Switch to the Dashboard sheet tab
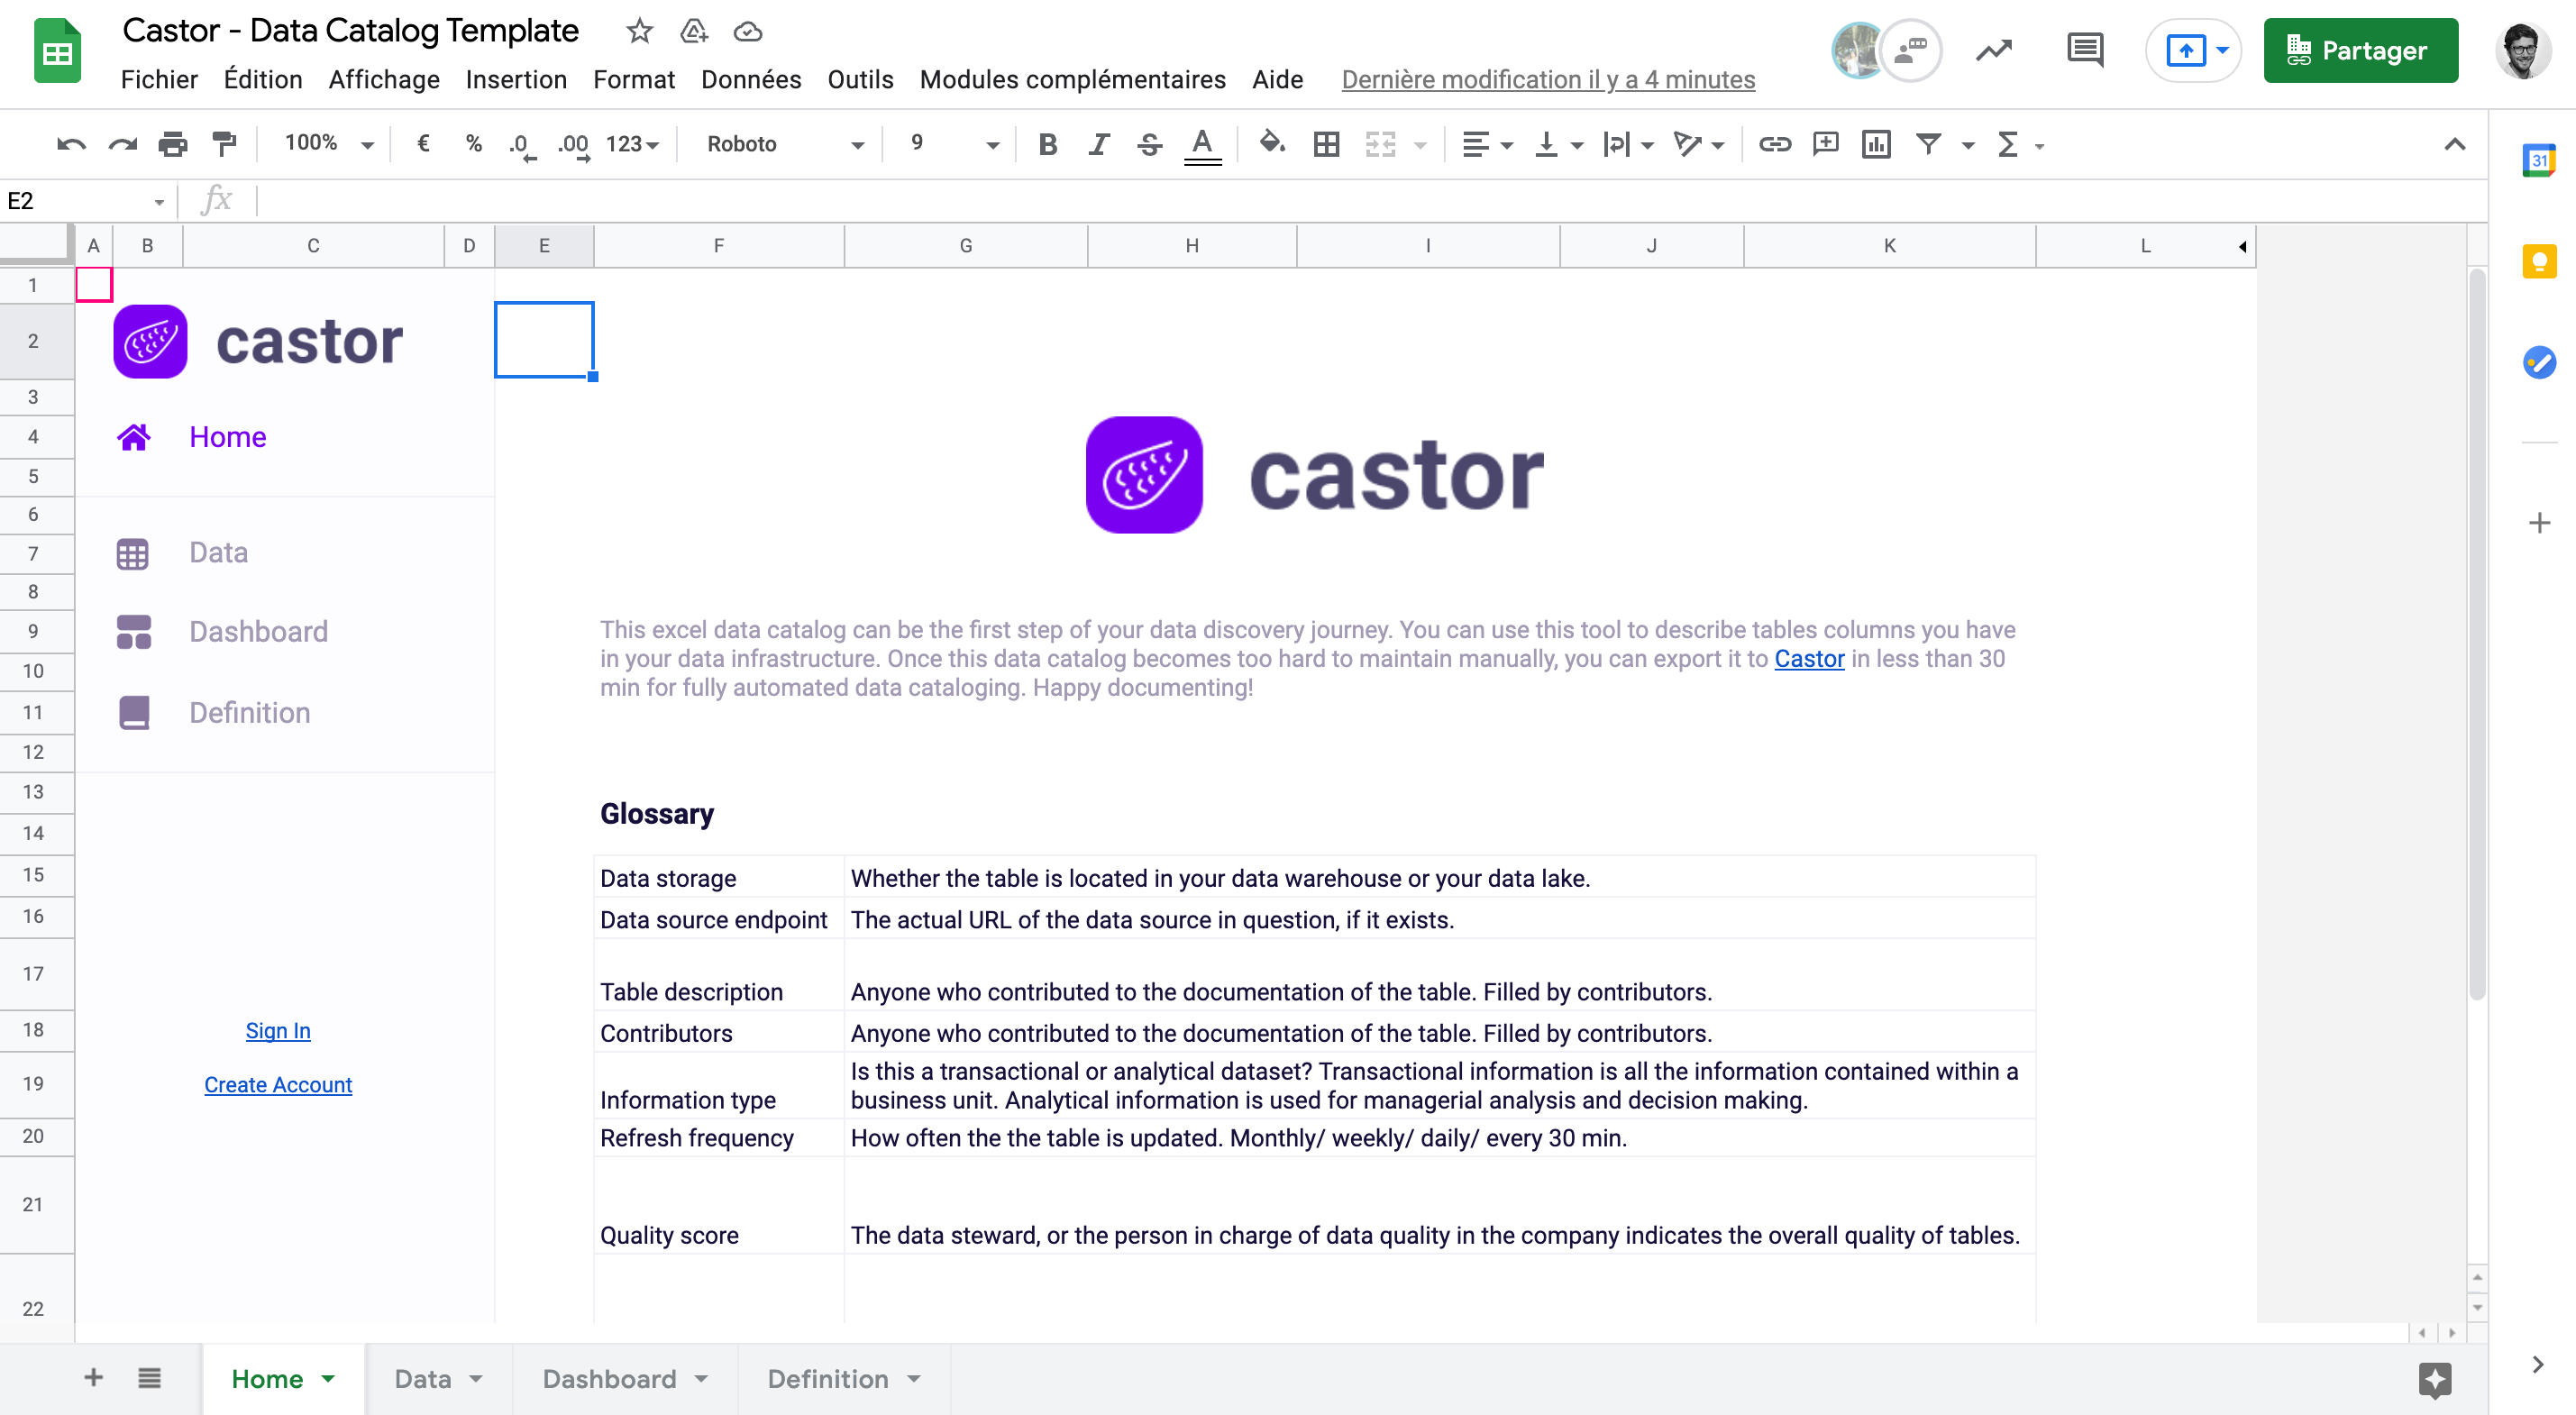The height and width of the screenshot is (1415, 2576). tap(609, 1378)
